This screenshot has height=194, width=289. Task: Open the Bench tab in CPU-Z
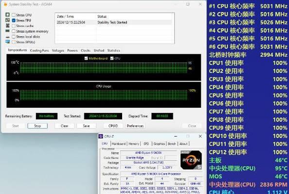(x=172, y=144)
